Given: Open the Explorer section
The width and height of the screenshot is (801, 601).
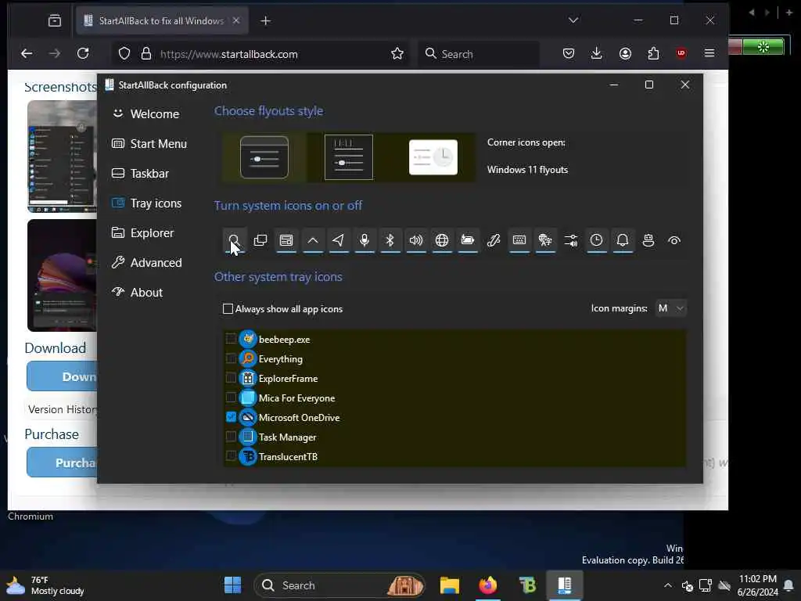Looking at the screenshot, I should click(143, 232).
